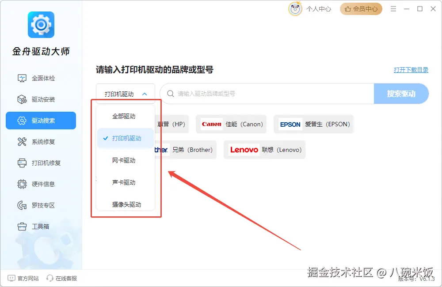
Task: Click the Canon logo icon
Action: (212, 124)
